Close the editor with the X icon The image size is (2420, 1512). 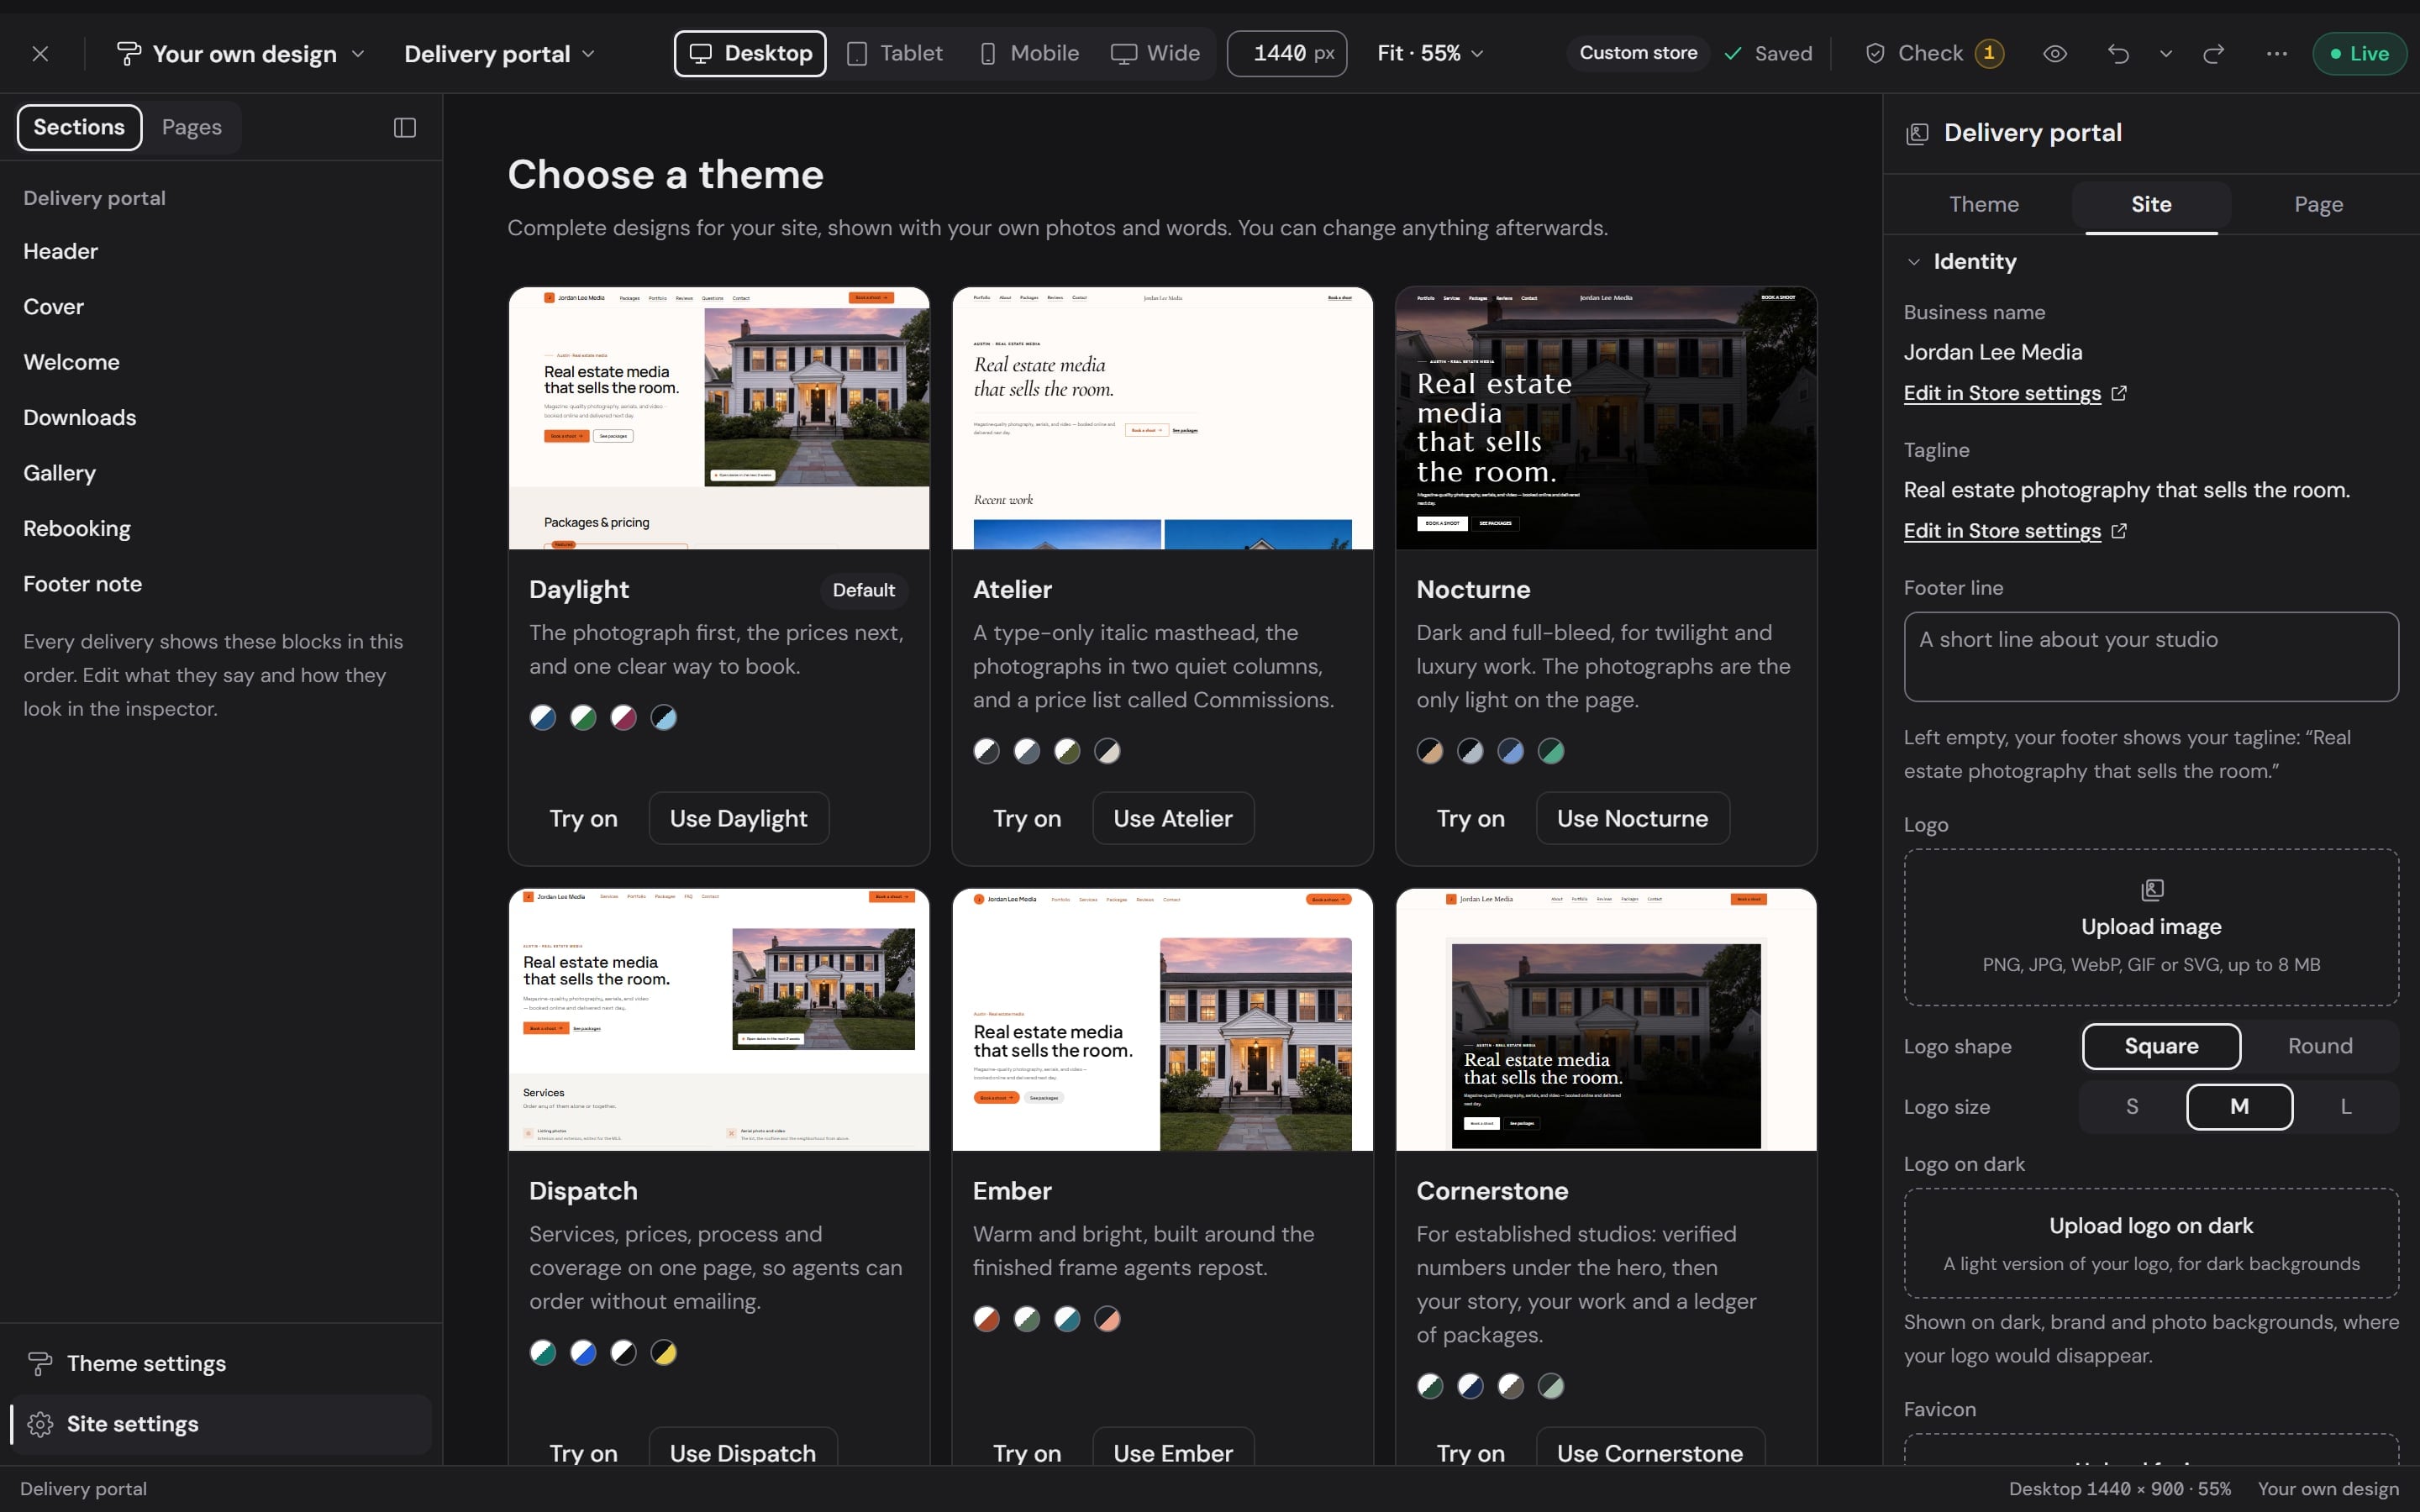pos(40,54)
